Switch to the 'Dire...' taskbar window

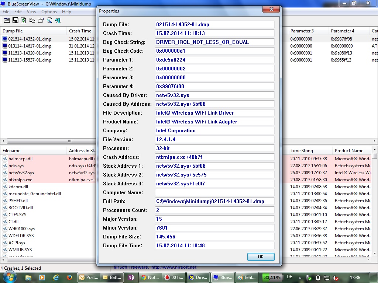(x=198, y=277)
